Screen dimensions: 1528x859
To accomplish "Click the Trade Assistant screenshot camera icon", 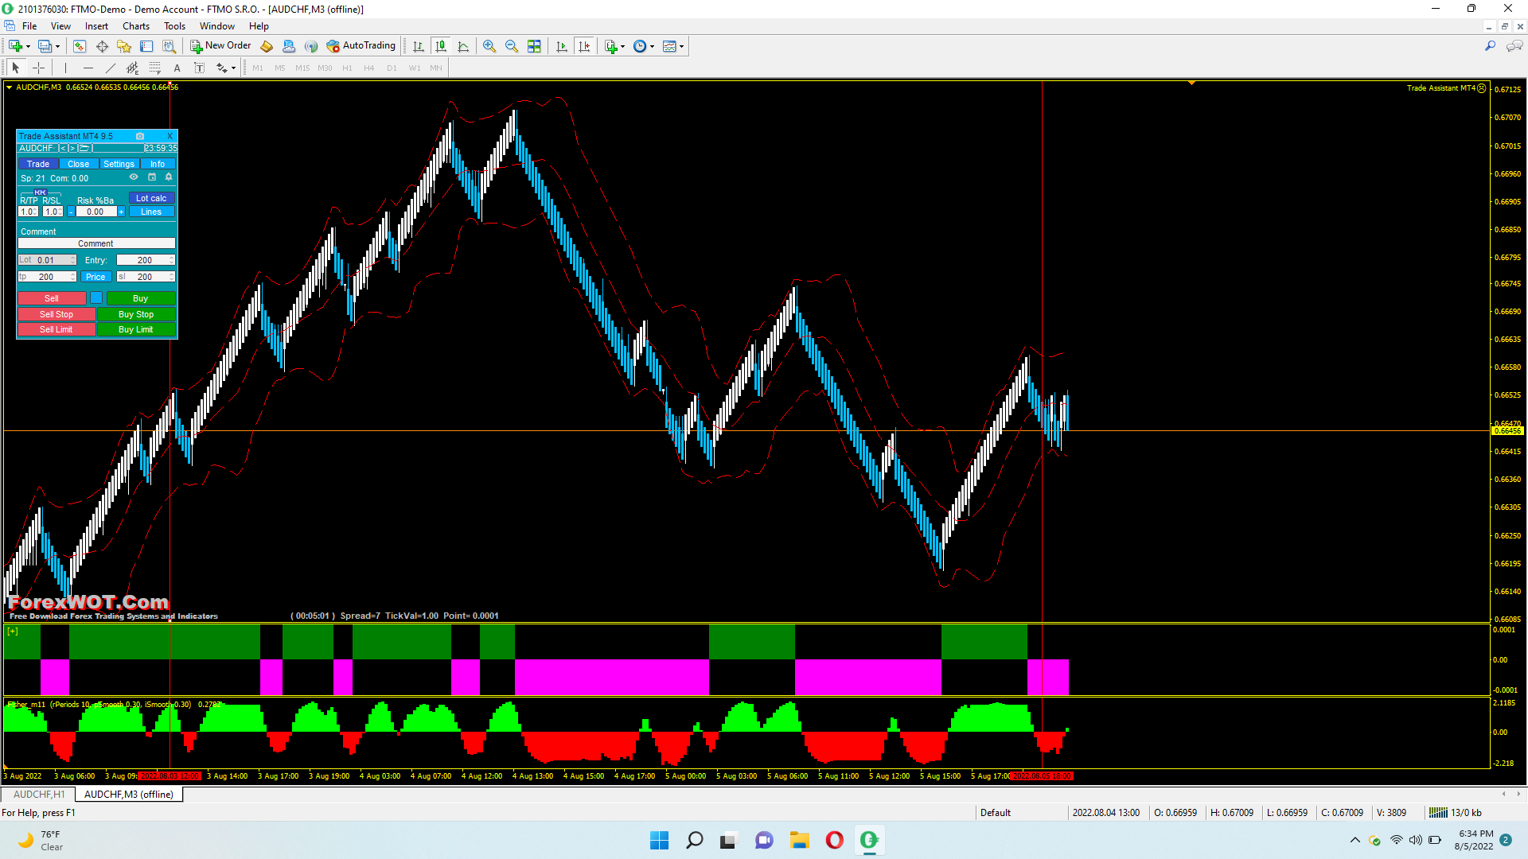I will pyautogui.click(x=140, y=136).
